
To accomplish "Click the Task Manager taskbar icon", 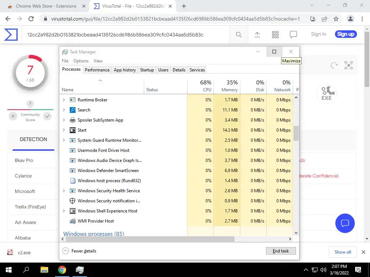I will click(x=79, y=270).
